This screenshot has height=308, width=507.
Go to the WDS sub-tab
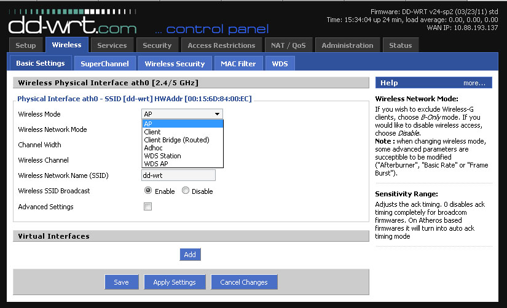[x=280, y=64]
